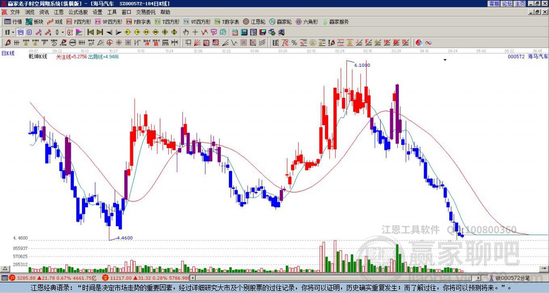The image size is (549, 293).
Task: Click the blue infinity symbol icon
Action: tap(428, 43)
